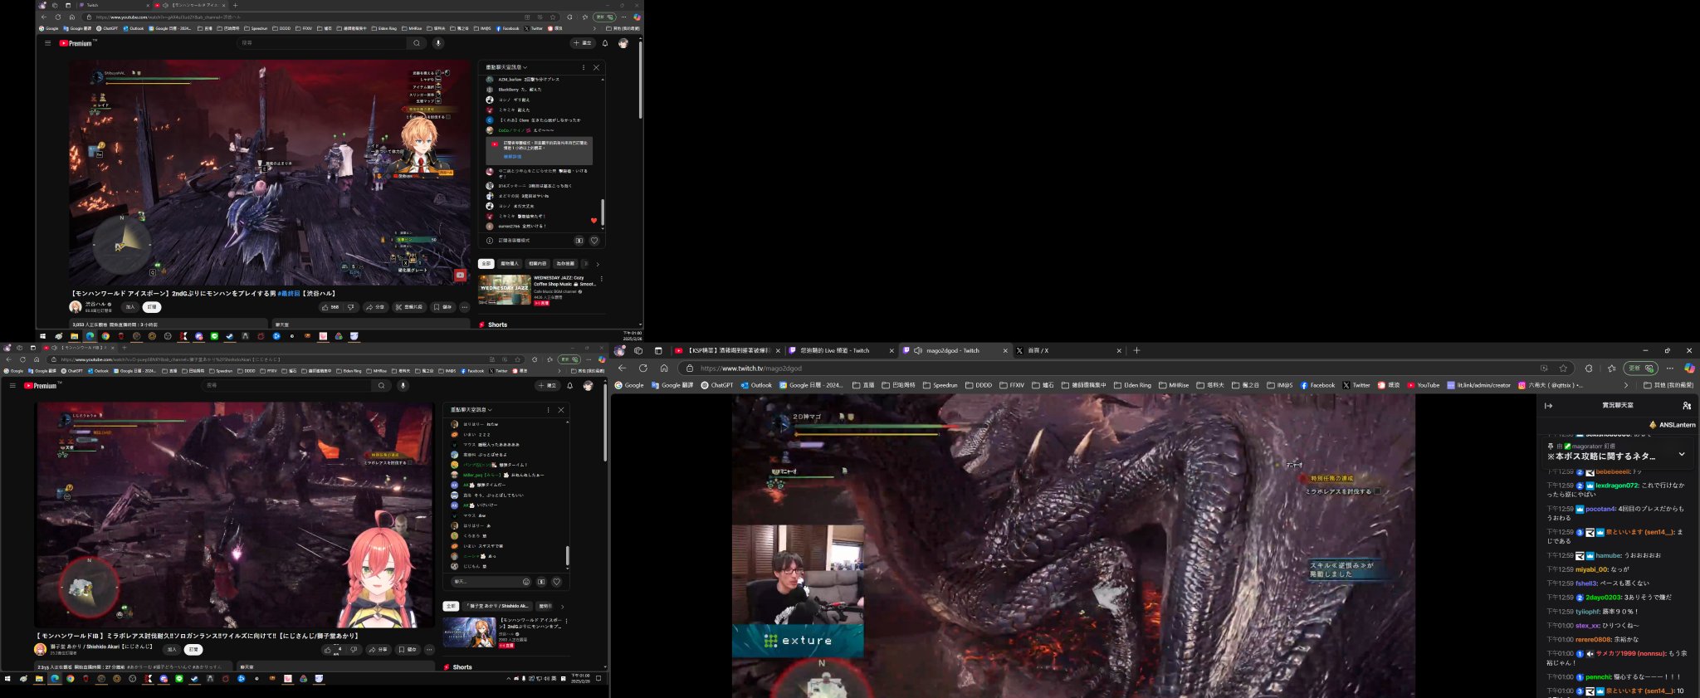1700x698 pixels.
Task: Start voice search in Shishido Akari YouTube window
Action: point(403,386)
